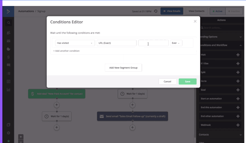Close the Conditions Editor with X
The image size is (246, 143).
coord(195,21)
